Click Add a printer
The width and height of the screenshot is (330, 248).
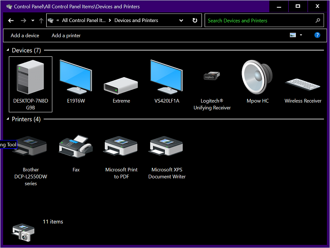(66, 36)
